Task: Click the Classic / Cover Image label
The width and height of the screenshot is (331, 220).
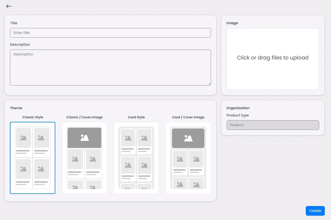Action: click(85, 117)
